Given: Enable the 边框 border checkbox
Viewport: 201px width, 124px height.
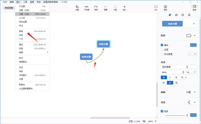Looking at the screenshot, I should [162, 50].
